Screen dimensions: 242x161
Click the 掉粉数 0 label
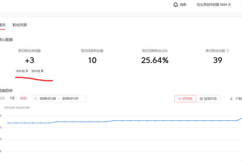[37, 71]
